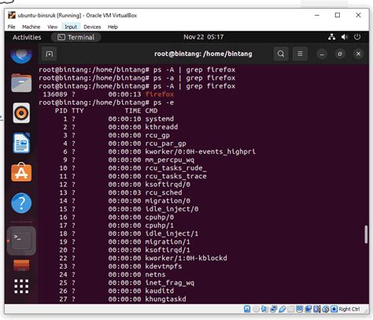The width and height of the screenshot is (373, 320).
Task: Open the Nov 22 05:17 clock menu
Action: 203,37
